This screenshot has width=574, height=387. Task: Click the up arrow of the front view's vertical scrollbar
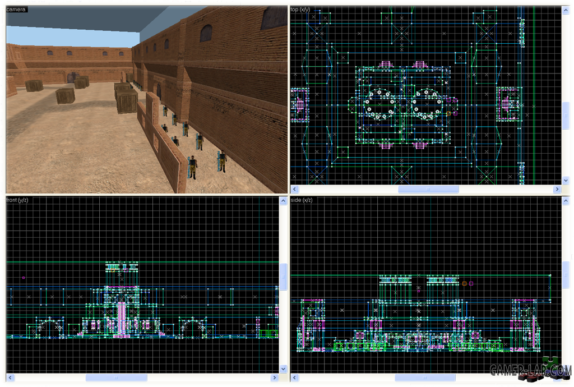pos(283,201)
